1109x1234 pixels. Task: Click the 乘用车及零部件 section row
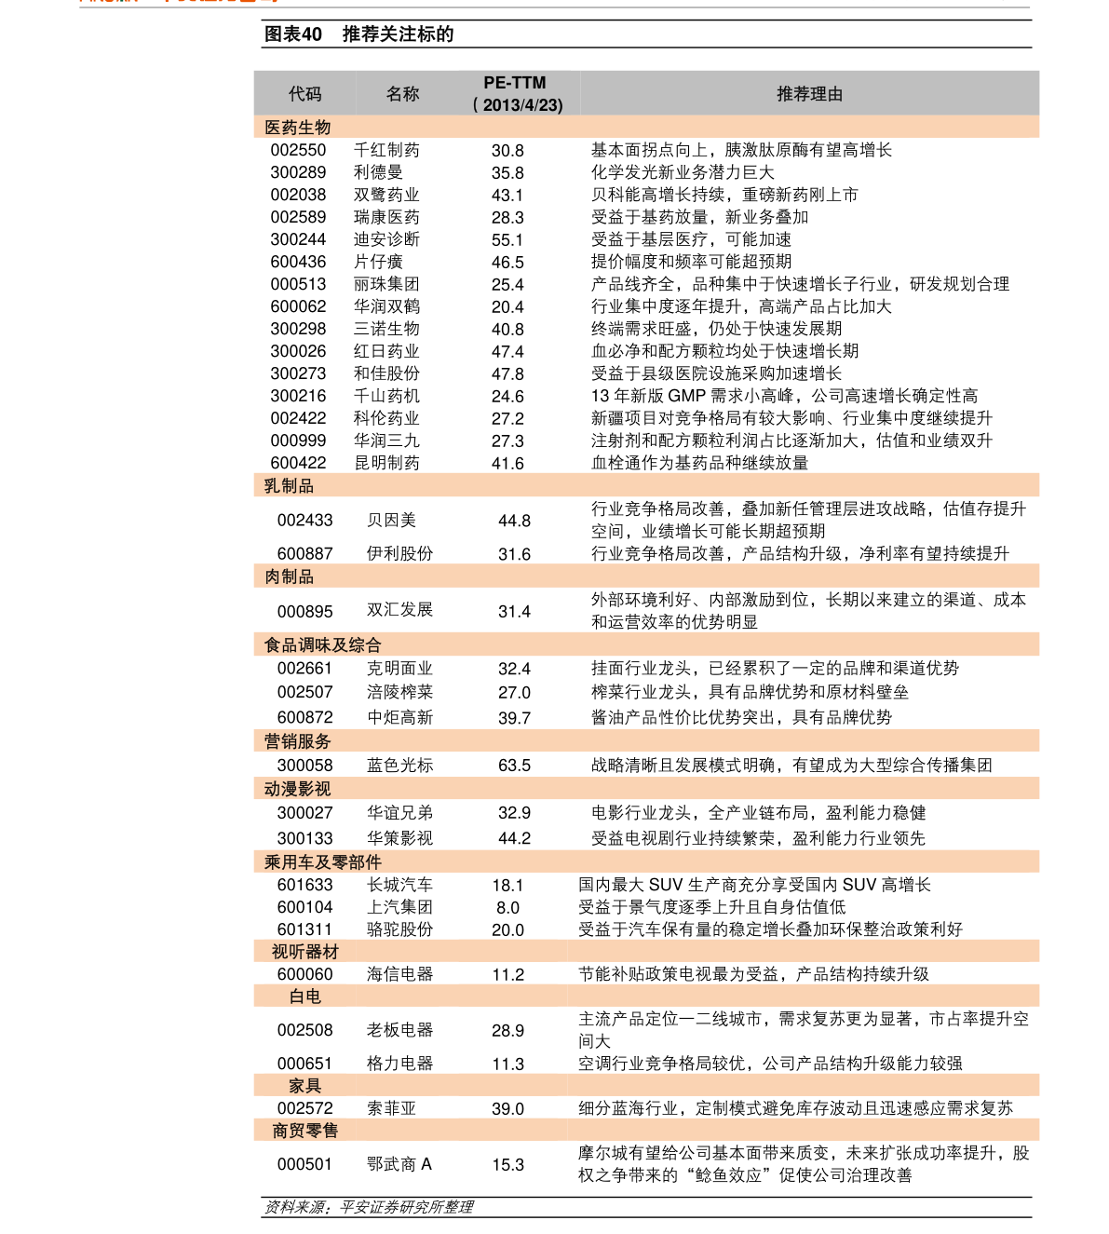(323, 862)
